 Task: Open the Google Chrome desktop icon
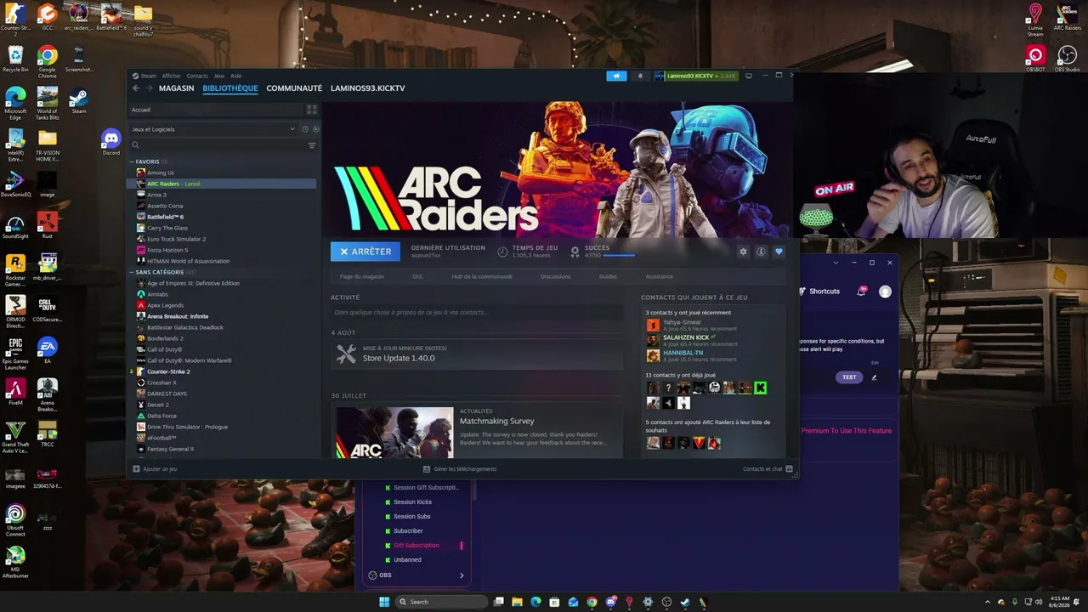click(48, 61)
